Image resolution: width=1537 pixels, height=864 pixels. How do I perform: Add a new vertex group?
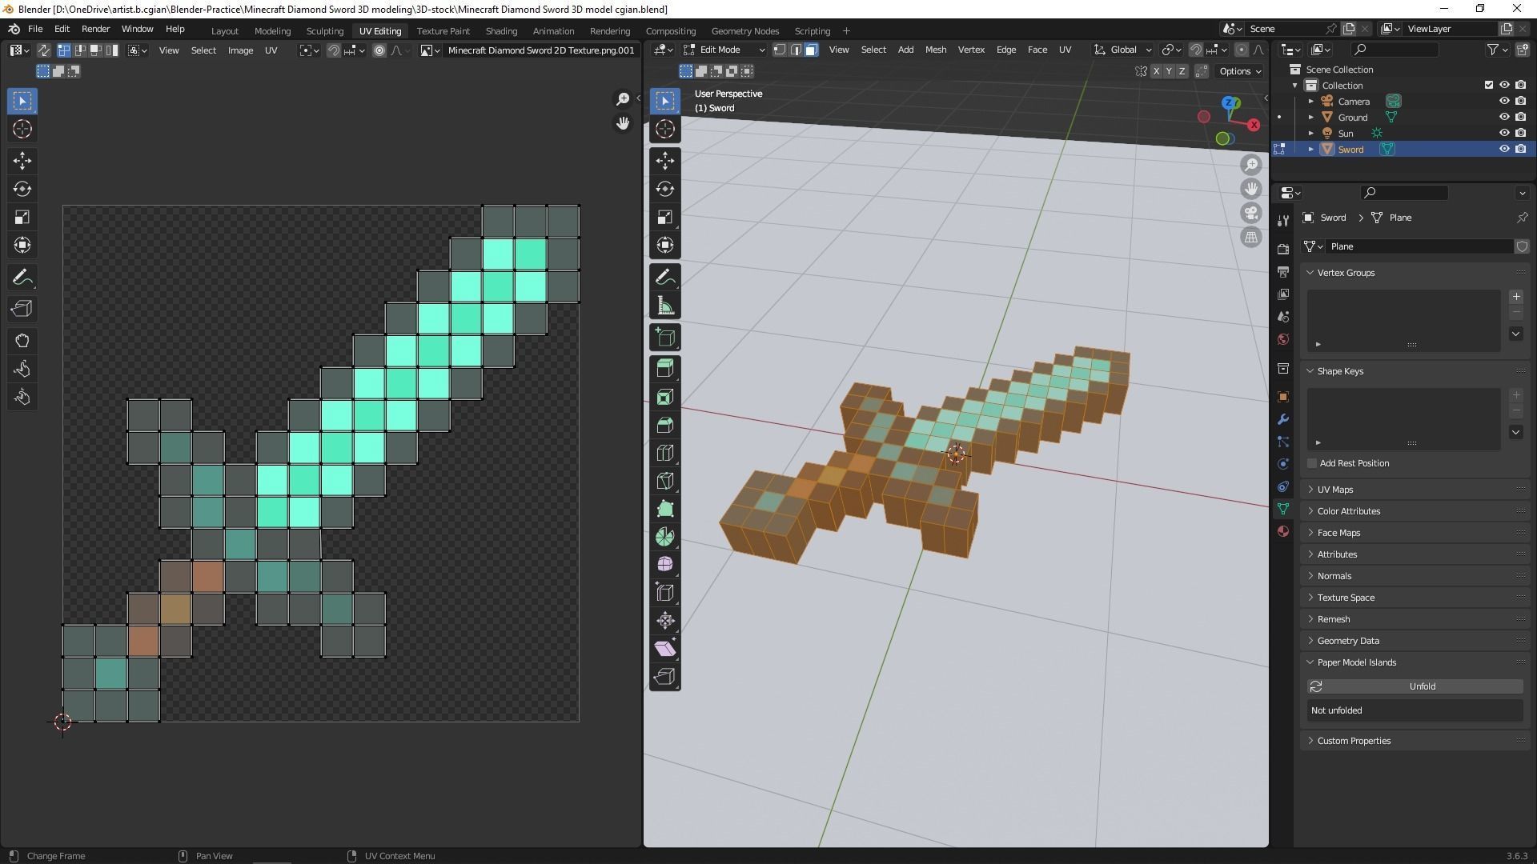coord(1515,297)
